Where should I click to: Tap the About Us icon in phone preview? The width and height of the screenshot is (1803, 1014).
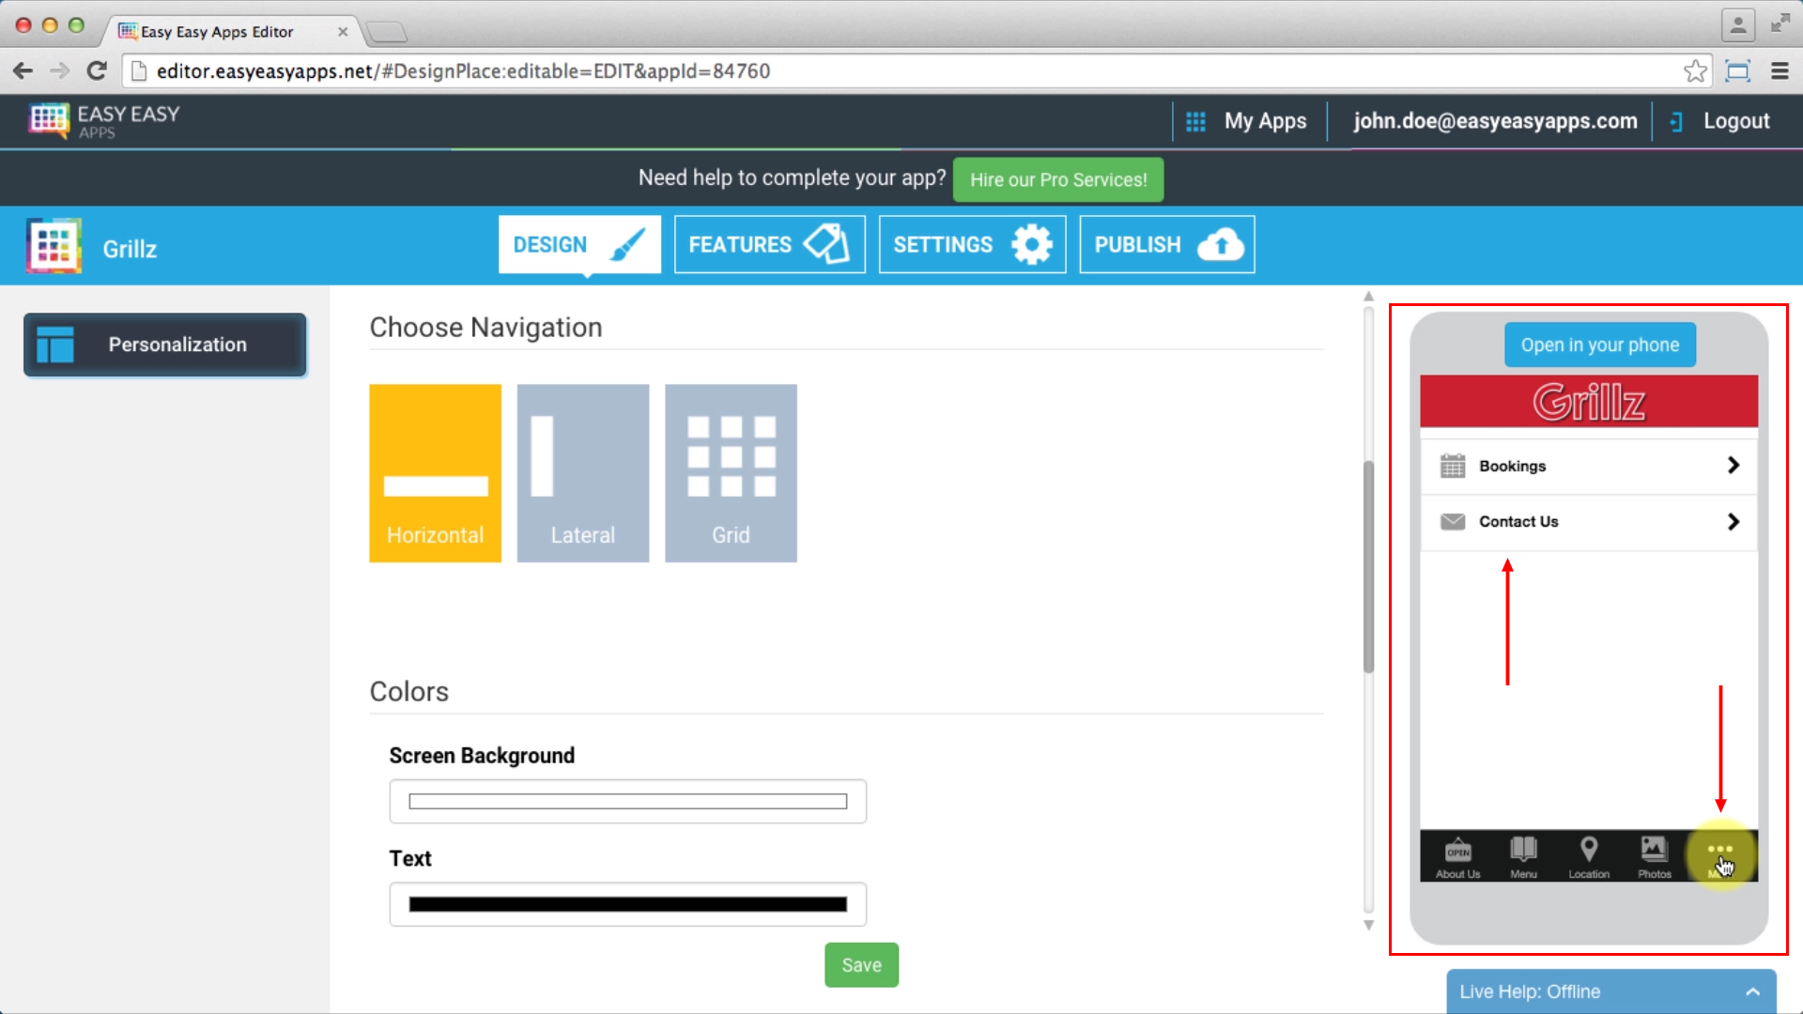[1457, 851]
